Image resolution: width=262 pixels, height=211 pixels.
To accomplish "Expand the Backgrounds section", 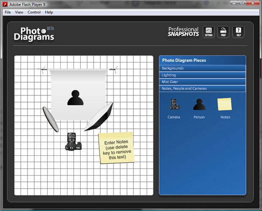I will tap(203, 68).
